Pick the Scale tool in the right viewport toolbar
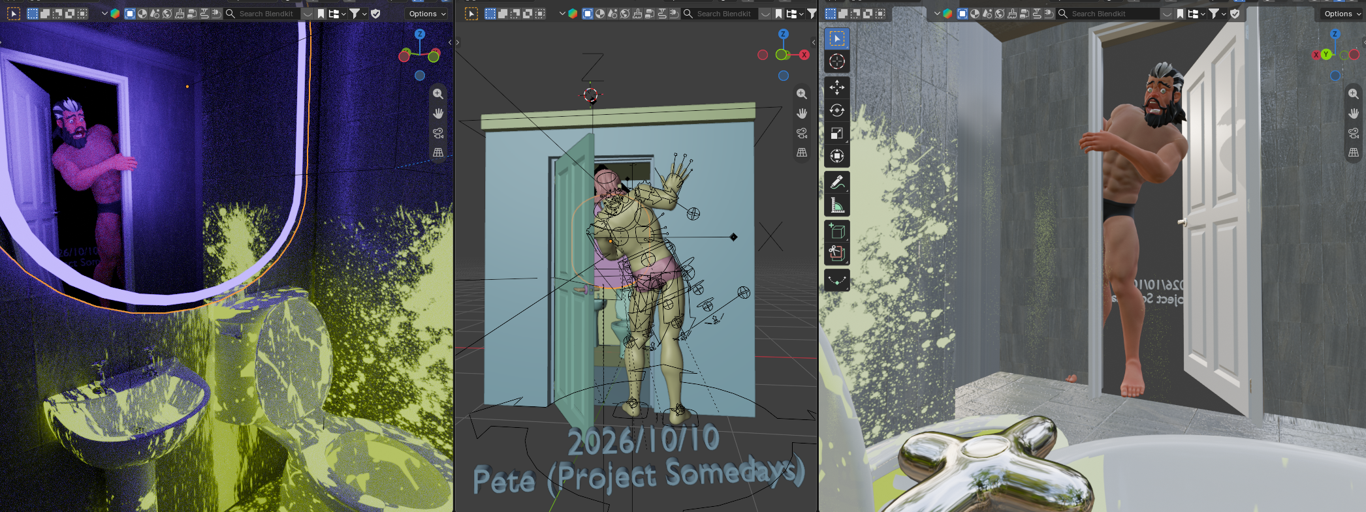This screenshot has width=1366, height=512. coord(836,133)
